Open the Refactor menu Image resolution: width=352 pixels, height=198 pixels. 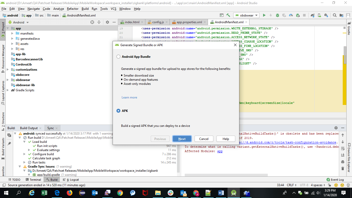pos(73,9)
